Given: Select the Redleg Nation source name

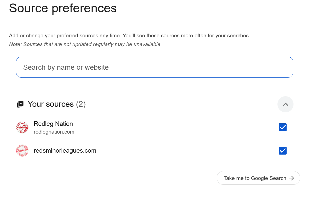Looking at the screenshot, I should (x=53, y=124).
